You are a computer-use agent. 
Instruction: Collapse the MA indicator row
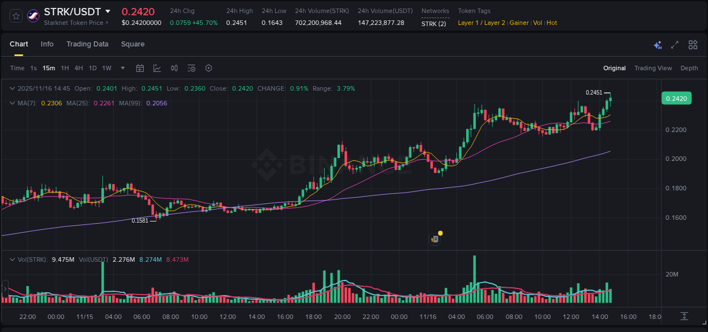[12, 103]
